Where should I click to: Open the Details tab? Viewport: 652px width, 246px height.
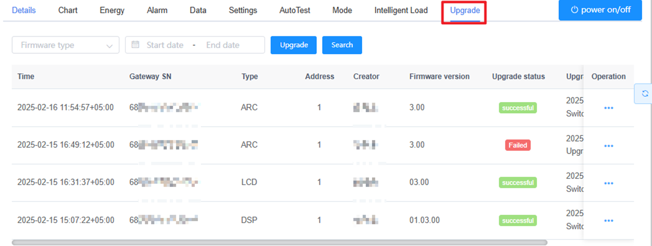tap(24, 10)
